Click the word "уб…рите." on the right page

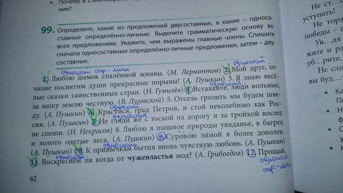point(324,61)
